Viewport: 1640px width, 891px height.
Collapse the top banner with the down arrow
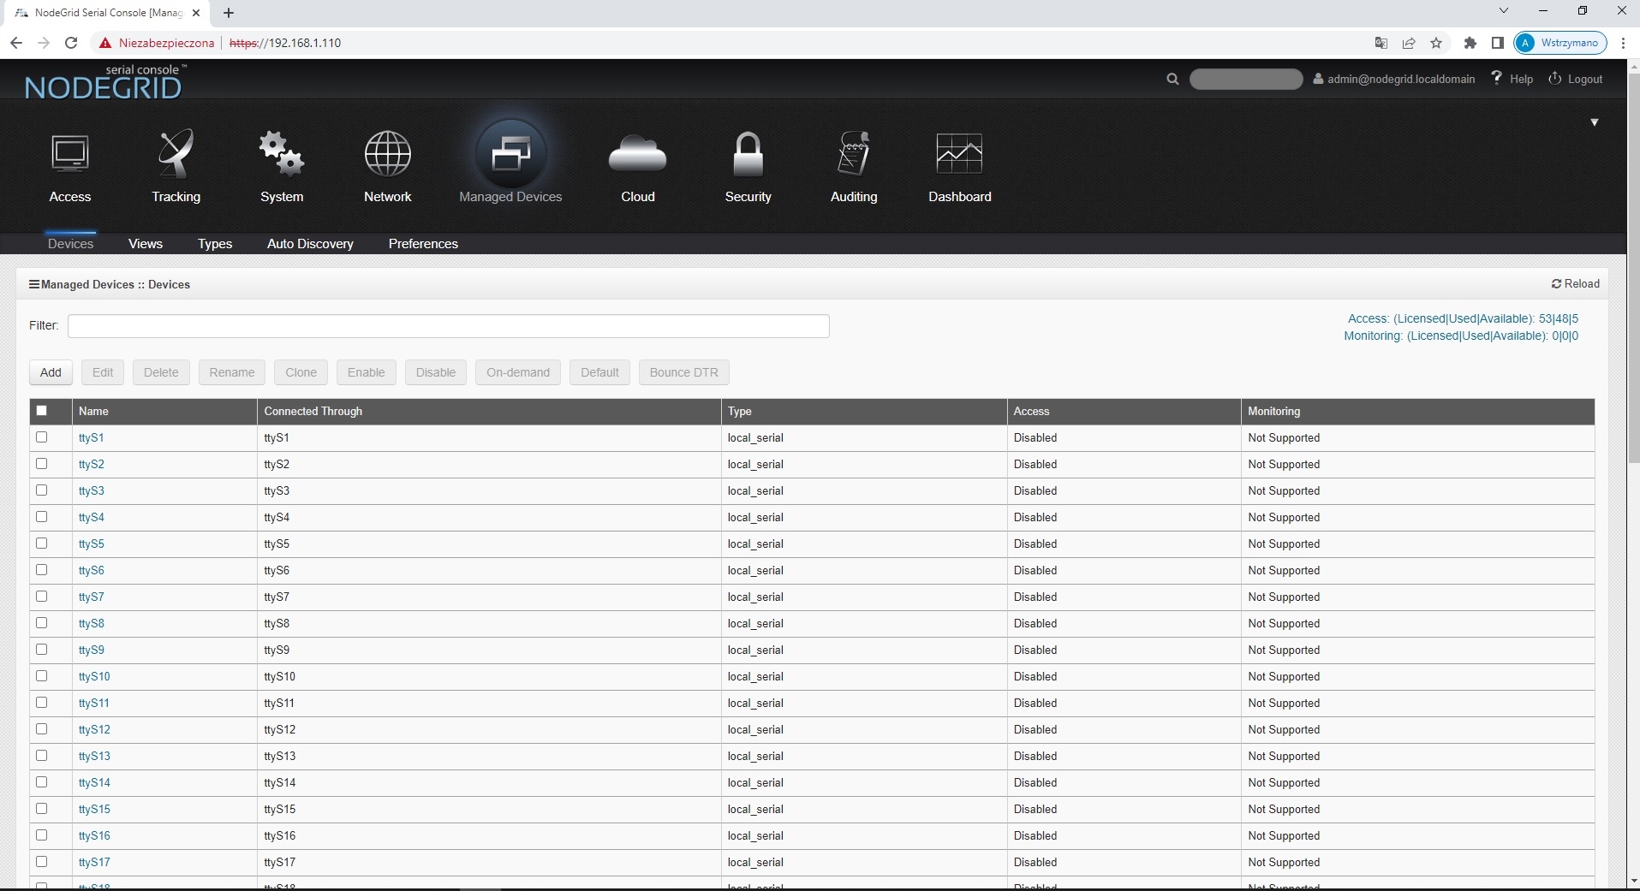click(x=1595, y=122)
